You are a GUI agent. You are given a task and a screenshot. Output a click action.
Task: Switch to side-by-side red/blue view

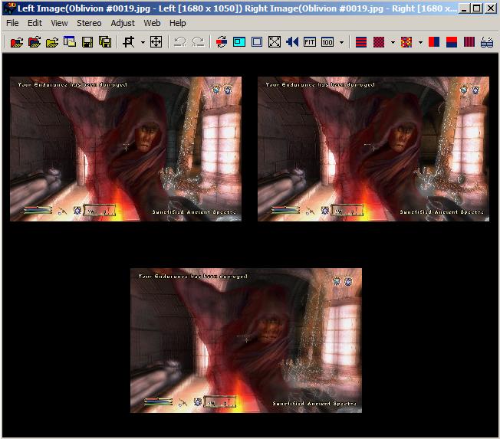pos(434,42)
